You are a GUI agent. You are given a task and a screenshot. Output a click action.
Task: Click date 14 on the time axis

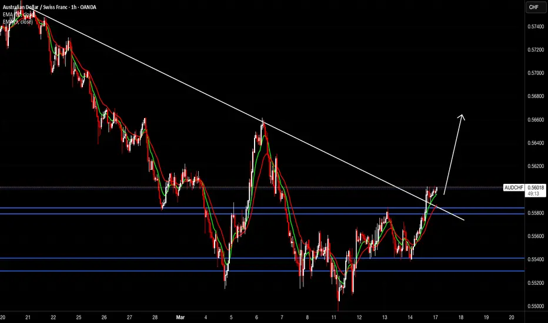point(410,317)
